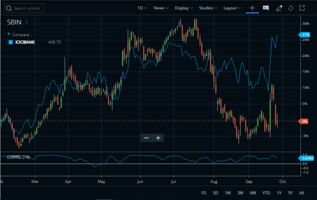
Task: Set range to YTD
Action: point(266,193)
